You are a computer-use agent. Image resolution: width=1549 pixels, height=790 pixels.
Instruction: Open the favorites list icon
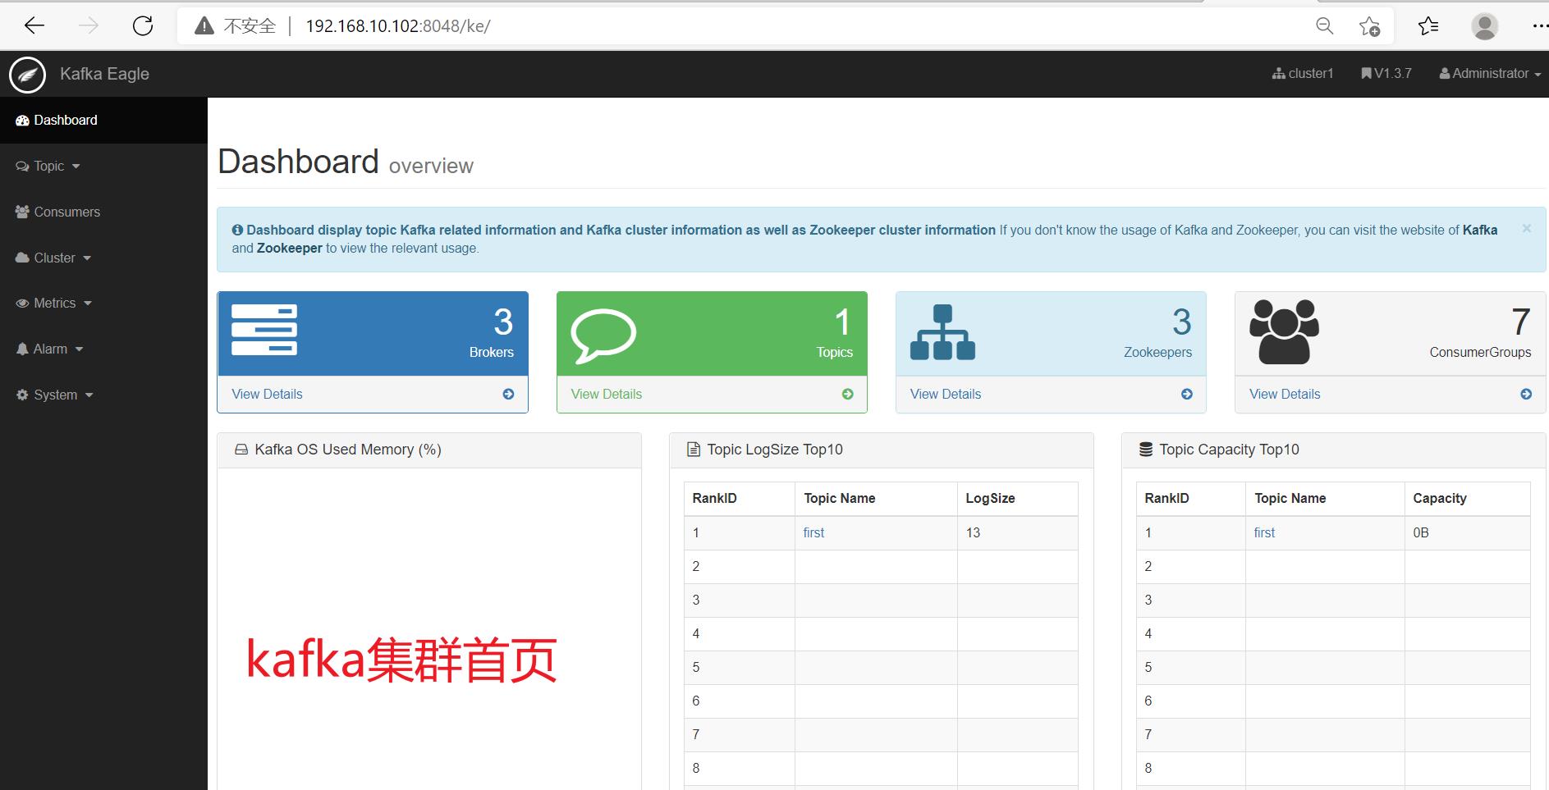point(1428,26)
